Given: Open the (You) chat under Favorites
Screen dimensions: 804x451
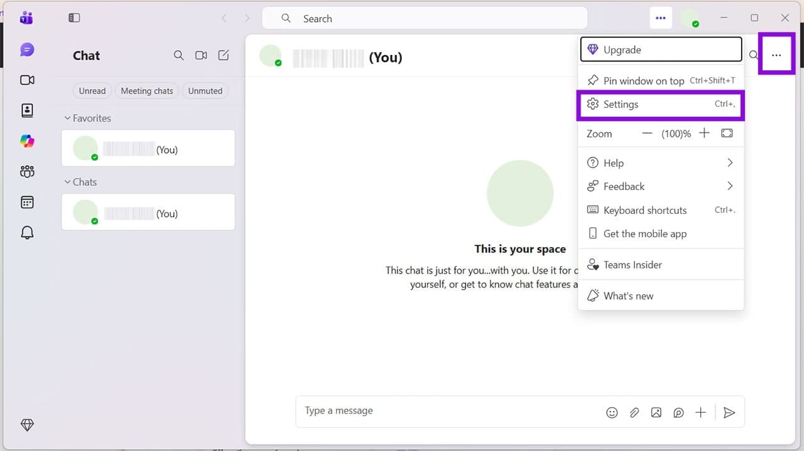Looking at the screenshot, I should click(148, 148).
